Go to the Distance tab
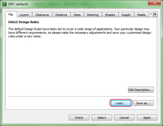 61,15
